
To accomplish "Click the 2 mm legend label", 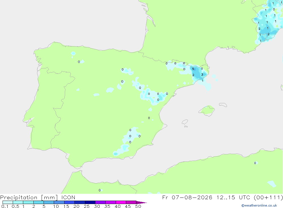I will coord(34,206).
